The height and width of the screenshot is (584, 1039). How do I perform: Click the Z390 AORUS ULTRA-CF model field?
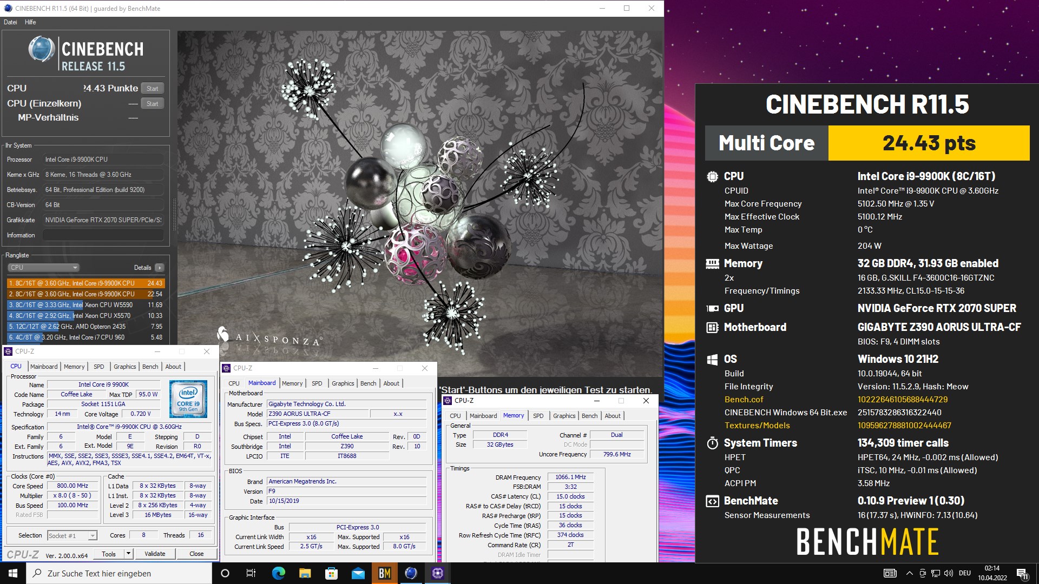coord(318,414)
